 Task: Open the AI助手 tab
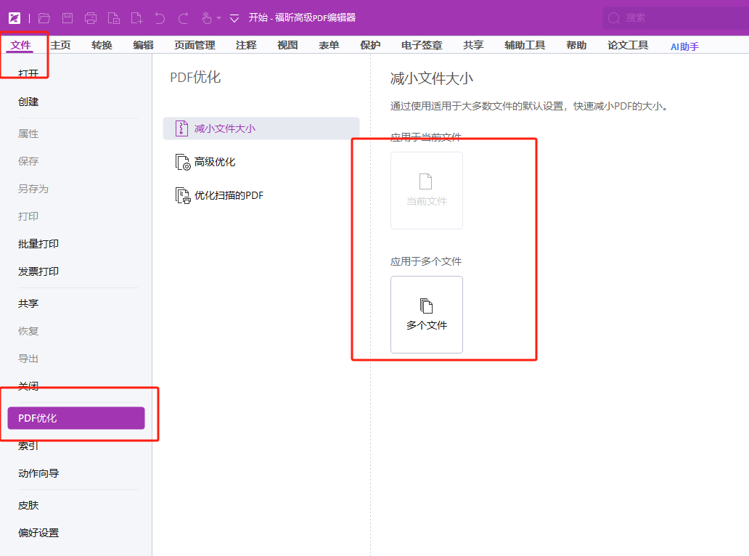(684, 46)
